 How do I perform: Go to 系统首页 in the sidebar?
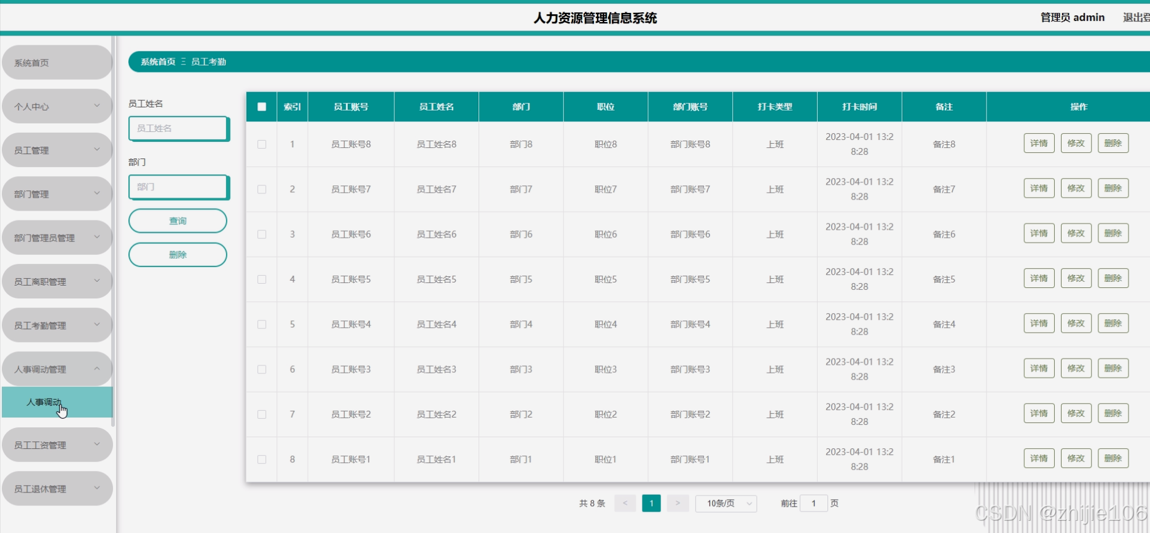[x=57, y=63]
